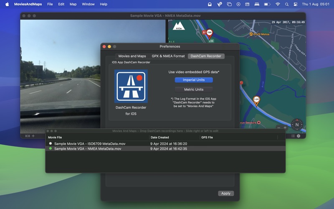
Task: Click the DashCam Recorder for iOS caption
Action: click(131, 110)
